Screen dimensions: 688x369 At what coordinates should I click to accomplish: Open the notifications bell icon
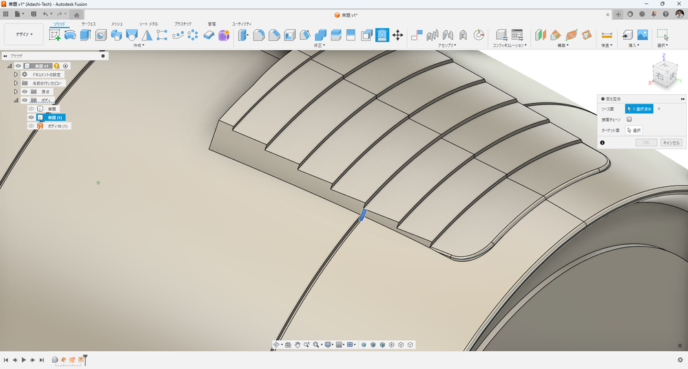coord(654,14)
